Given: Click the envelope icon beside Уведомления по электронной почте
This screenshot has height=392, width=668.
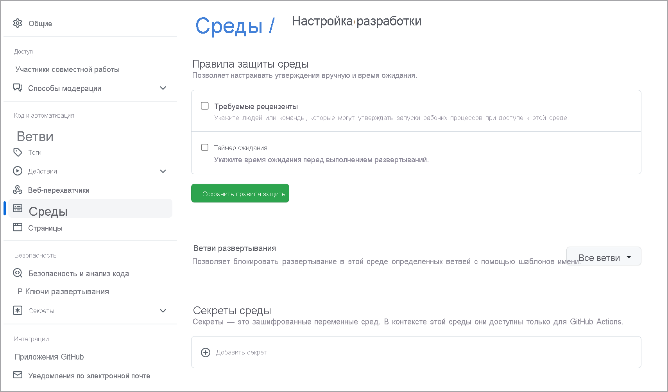Looking at the screenshot, I should point(18,375).
